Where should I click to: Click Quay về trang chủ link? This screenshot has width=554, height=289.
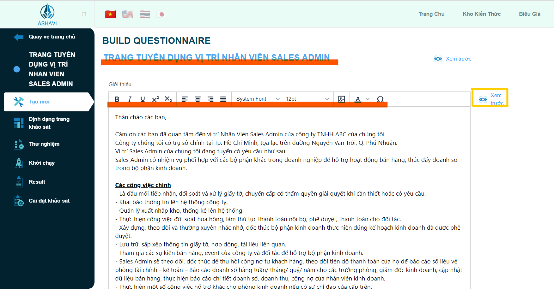pyautogui.click(x=52, y=37)
